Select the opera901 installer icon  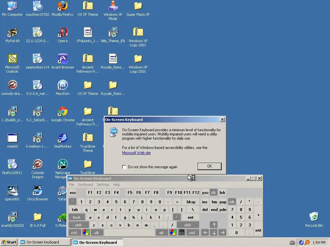pos(12,193)
